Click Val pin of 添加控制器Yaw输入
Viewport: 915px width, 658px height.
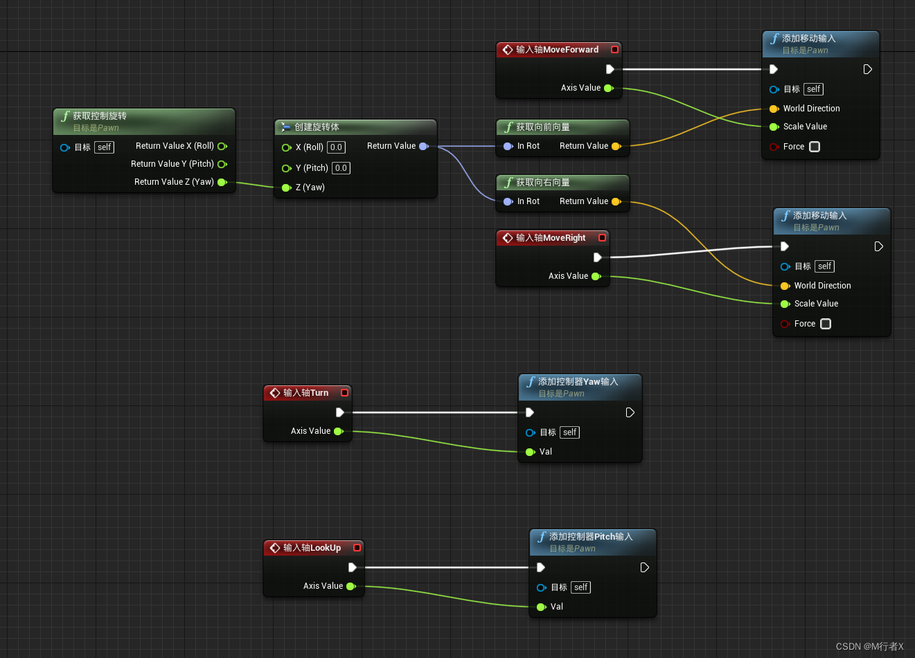pyautogui.click(x=531, y=452)
